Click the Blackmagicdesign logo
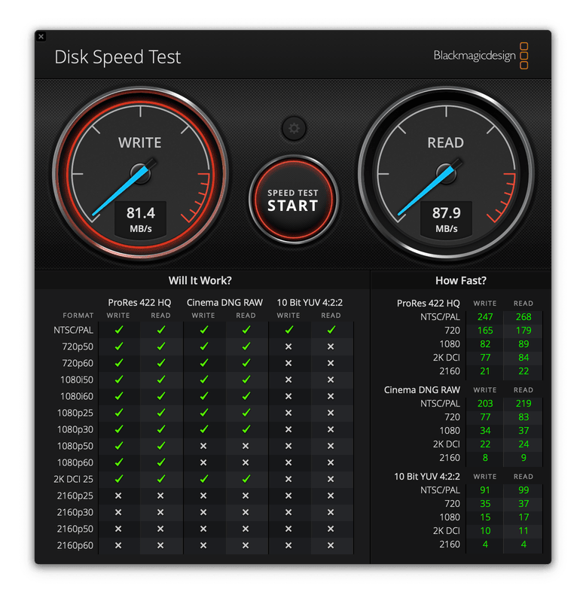Image resolution: width=586 pixels, height=604 pixels. (481, 56)
